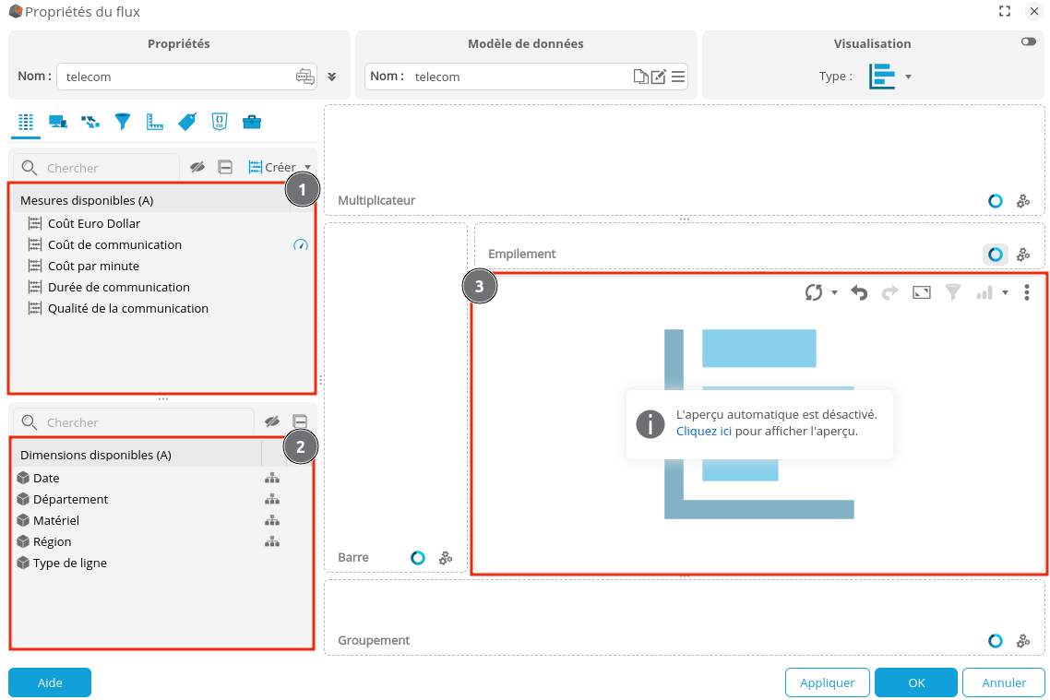
Task: Toggle the switch in the Visualisation panel
Action: click(x=1029, y=42)
